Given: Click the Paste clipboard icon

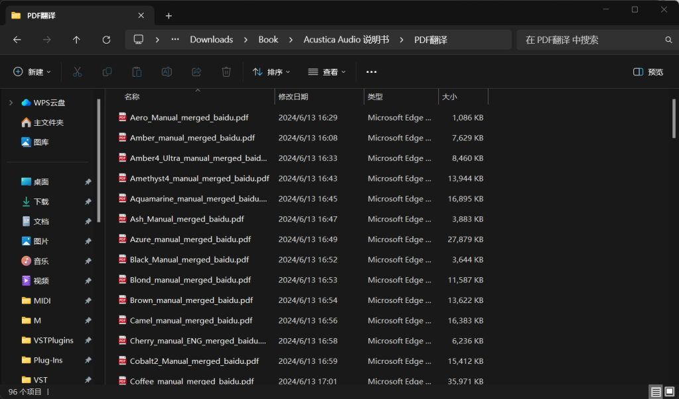Looking at the screenshot, I should tap(137, 71).
